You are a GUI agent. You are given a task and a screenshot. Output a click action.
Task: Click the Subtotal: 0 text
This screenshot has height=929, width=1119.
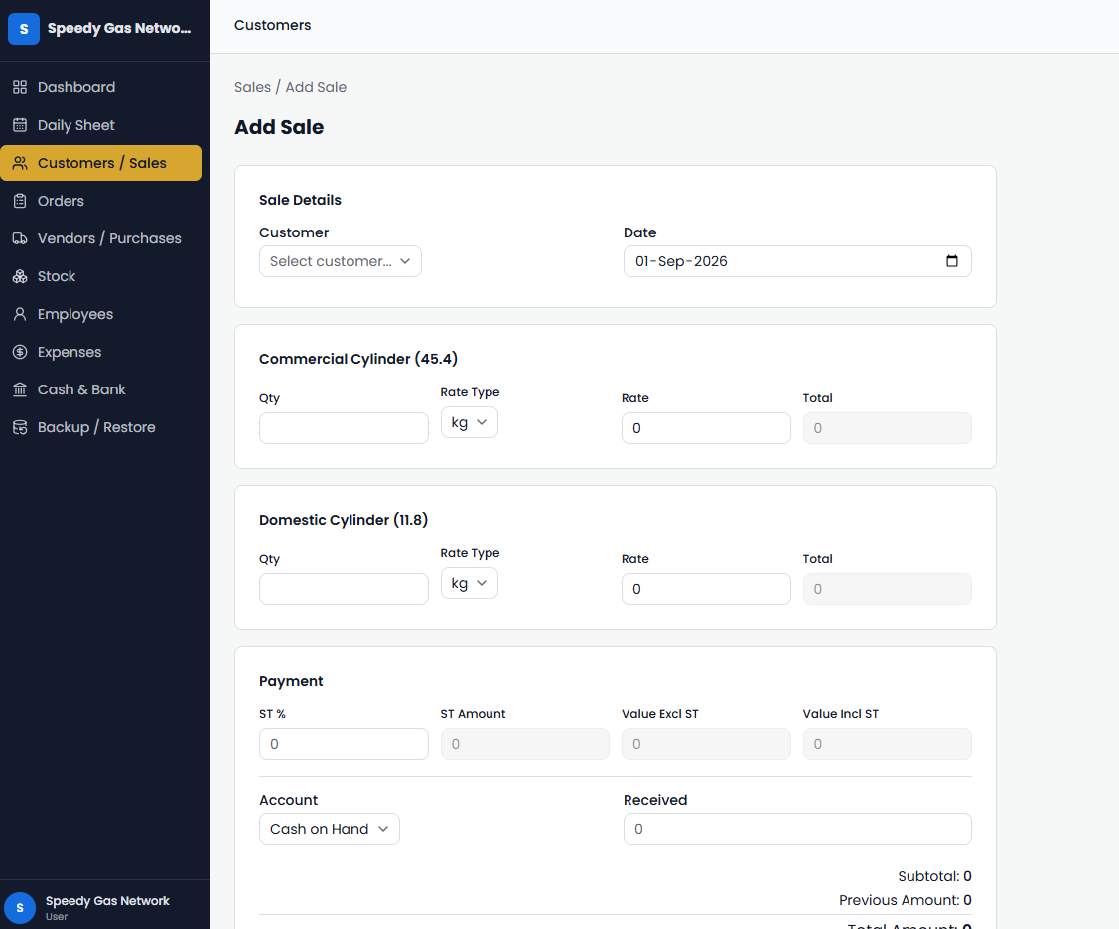pyautogui.click(x=935, y=876)
